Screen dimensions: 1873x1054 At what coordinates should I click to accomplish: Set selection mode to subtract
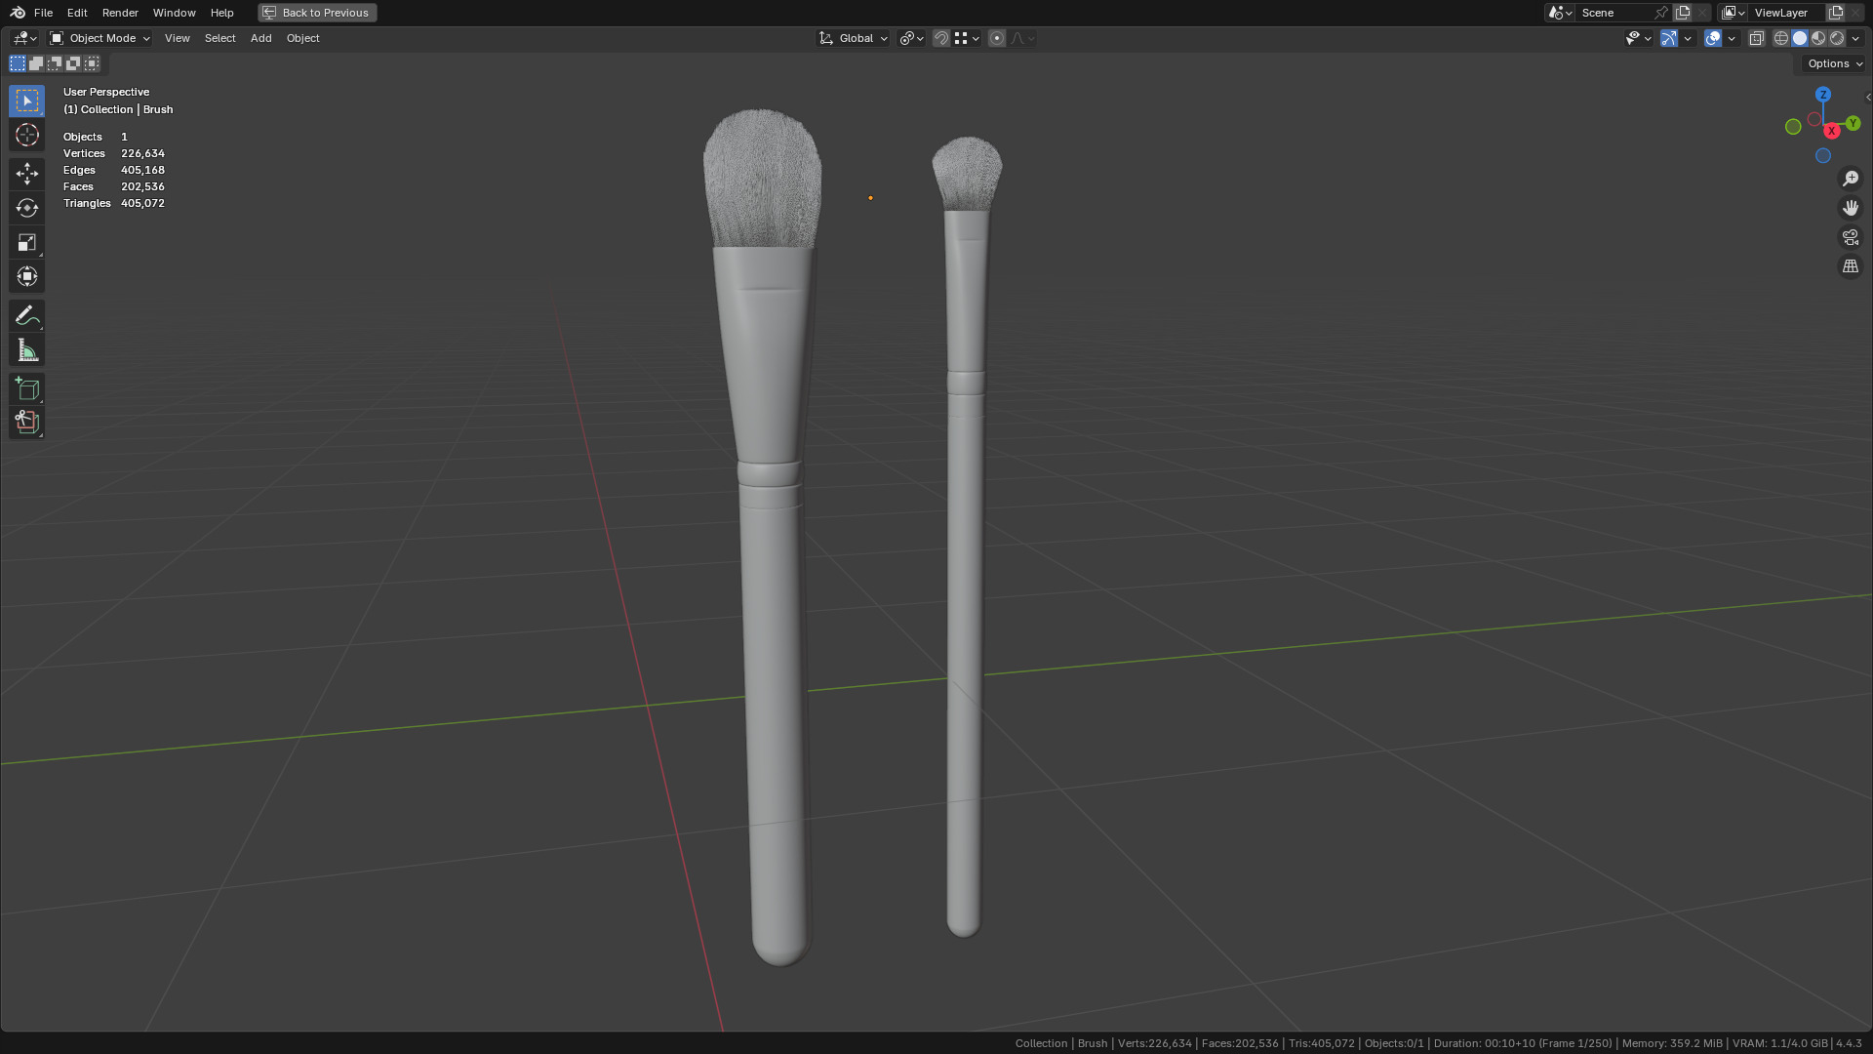click(x=55, y=63)
